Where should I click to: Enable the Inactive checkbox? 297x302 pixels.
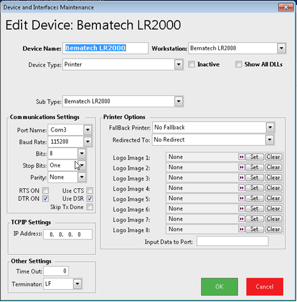tap(192, 64)
